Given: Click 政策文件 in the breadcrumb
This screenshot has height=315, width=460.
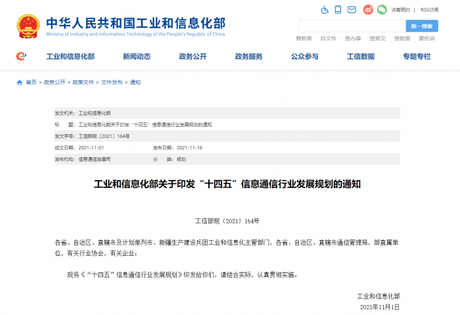Looking at the screenshot, I should (83, 82).
